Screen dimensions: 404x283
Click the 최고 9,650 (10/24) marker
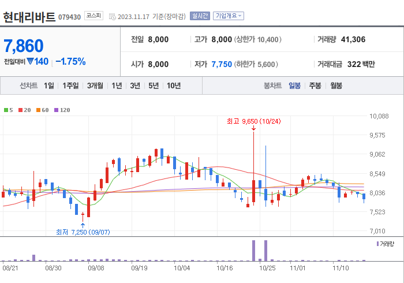click(x=254, y=121)
